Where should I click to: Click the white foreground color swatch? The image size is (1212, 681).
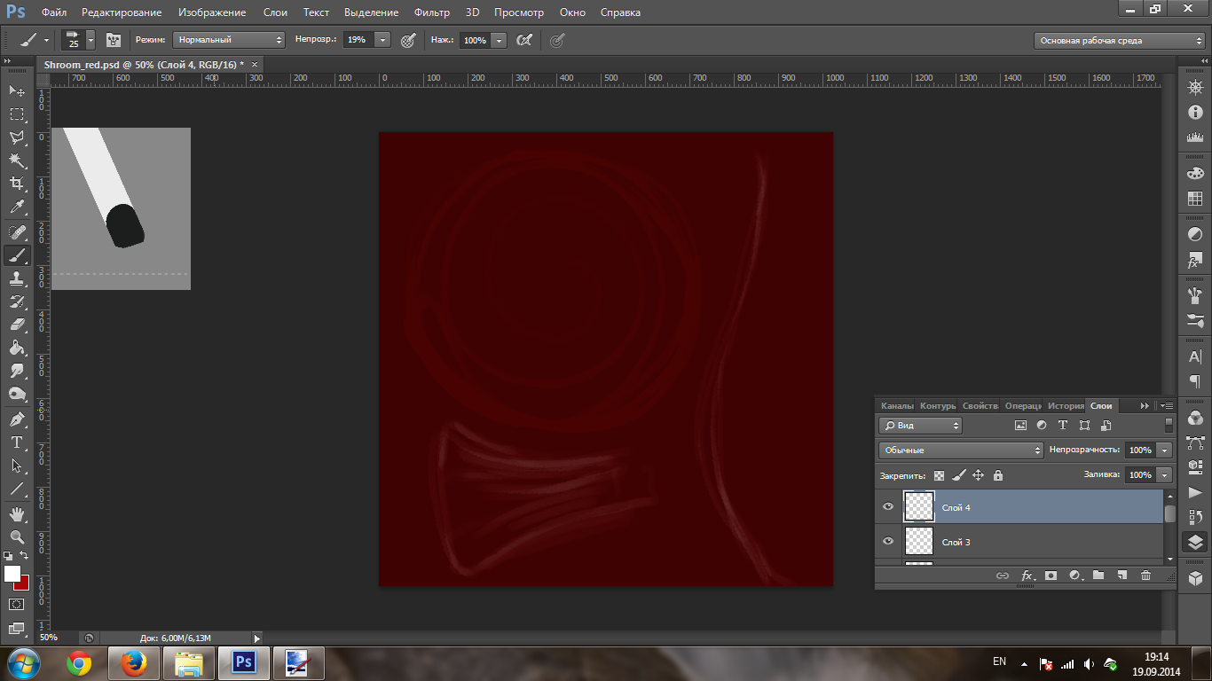click(12, 574)
